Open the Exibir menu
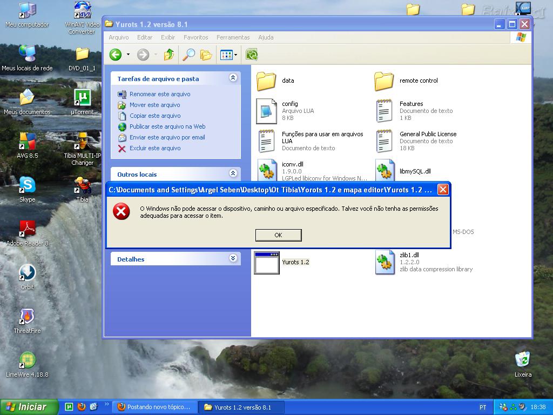This screenshot has height=415, width=553. point(168,37)
